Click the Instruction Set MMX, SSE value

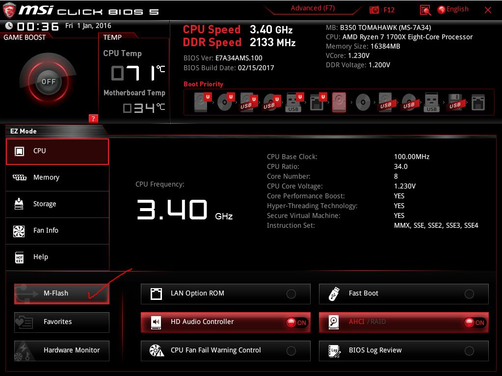tap(436, 225)
